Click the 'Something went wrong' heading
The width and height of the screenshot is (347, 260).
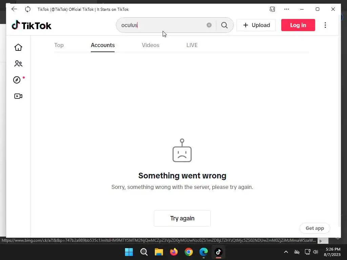coord(182,176)
